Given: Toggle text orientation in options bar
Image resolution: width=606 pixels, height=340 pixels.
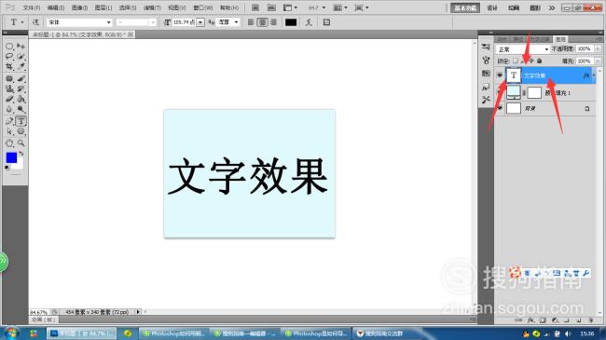Looking at the screenshot, I should (35, 22).
